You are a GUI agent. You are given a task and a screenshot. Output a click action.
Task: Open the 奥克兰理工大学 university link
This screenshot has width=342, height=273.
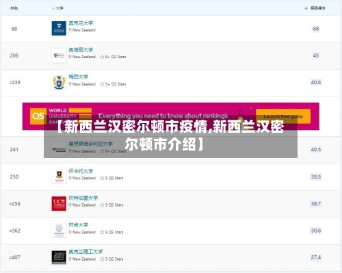(85, 252)
